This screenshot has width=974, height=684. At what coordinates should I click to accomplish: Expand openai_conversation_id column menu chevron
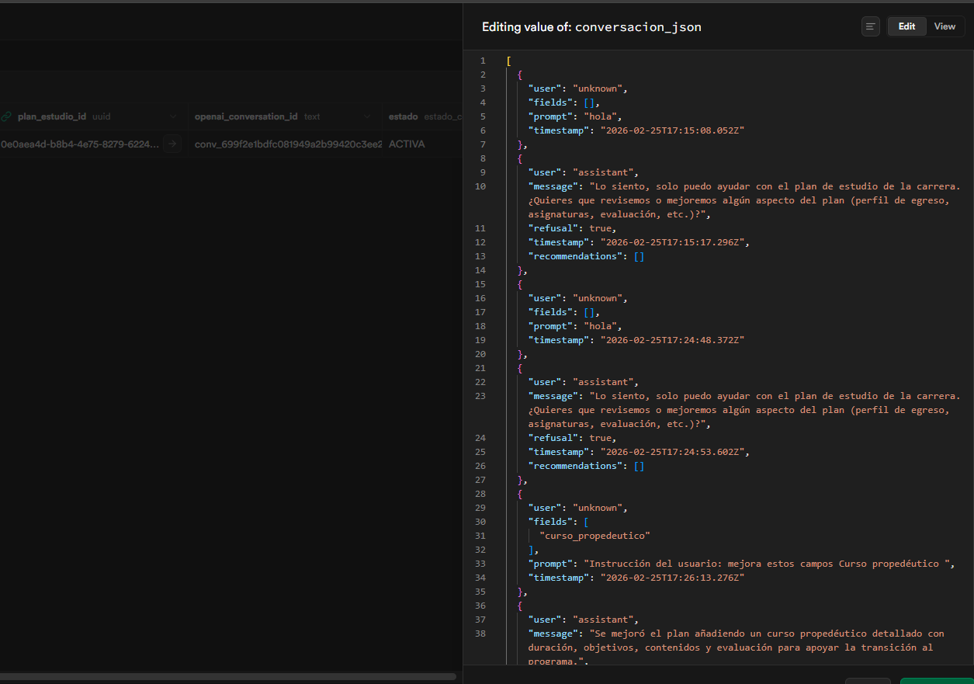tap(367, 116)
